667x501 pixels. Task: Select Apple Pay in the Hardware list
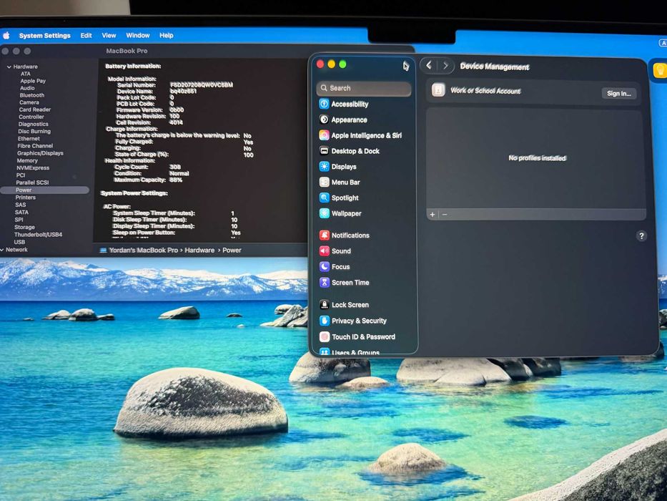[x=33, y=81]
